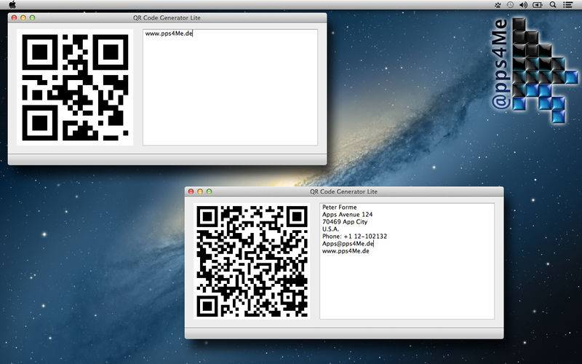The height and width of the screenshot is (364, 582).
Task: Open the volume control in menu bar
Action: point(523,5)
